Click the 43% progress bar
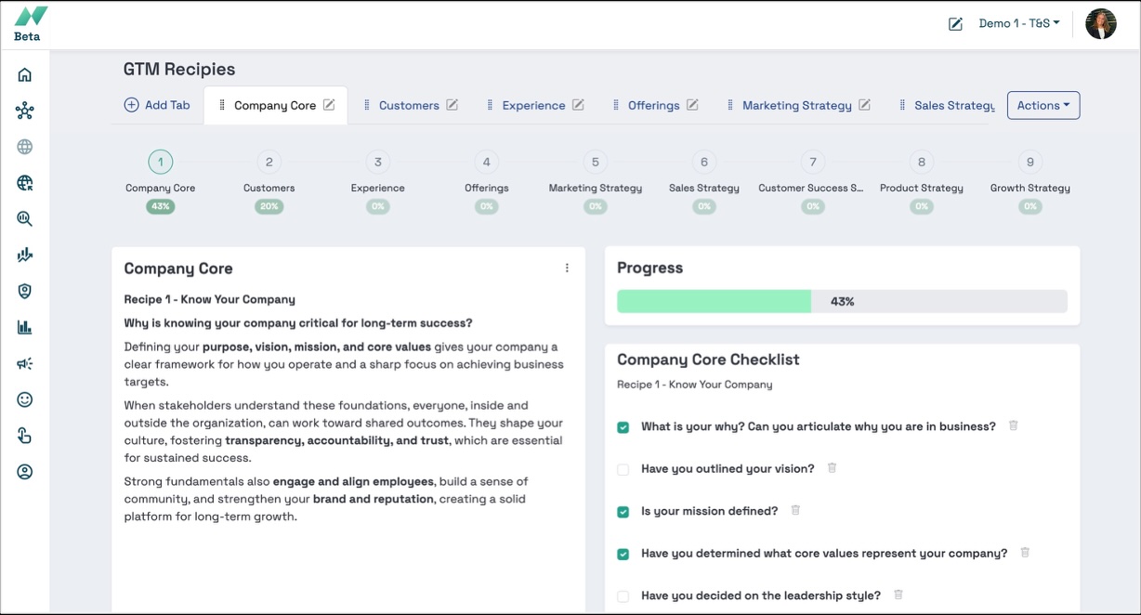Viewport: 1141px width, 615px height. [841, 301]
